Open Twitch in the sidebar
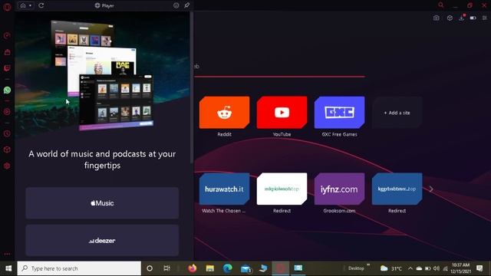 pyautogui.click(x=7, y=68)
